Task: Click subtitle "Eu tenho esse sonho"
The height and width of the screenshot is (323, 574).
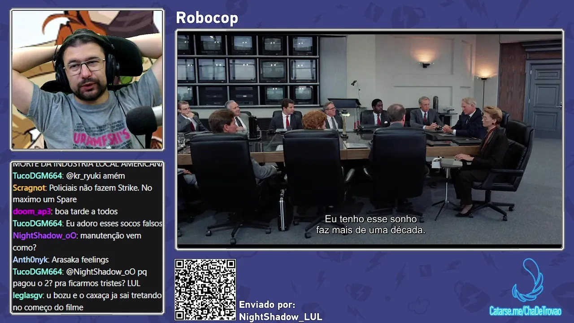Action: (370, 219)
